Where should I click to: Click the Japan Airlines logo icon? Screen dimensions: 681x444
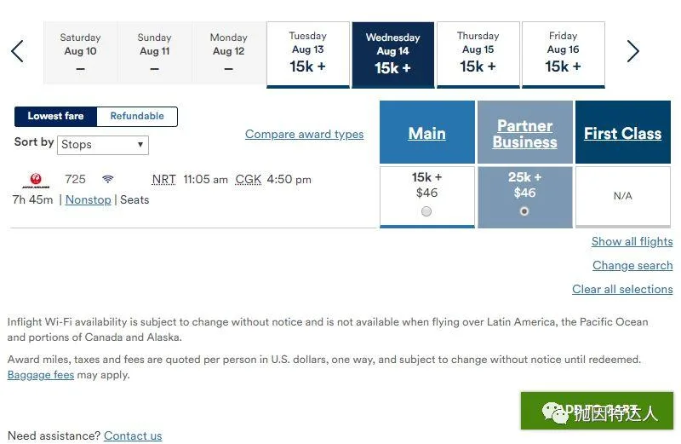36,180
